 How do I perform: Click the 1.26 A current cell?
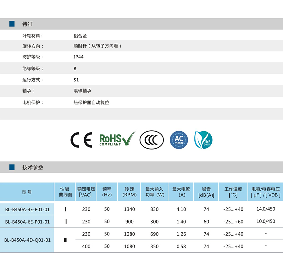(181, 234)
